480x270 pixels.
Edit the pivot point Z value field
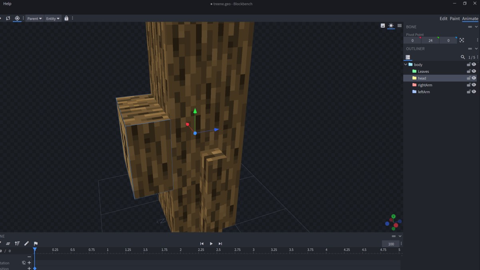click(448, 40)
